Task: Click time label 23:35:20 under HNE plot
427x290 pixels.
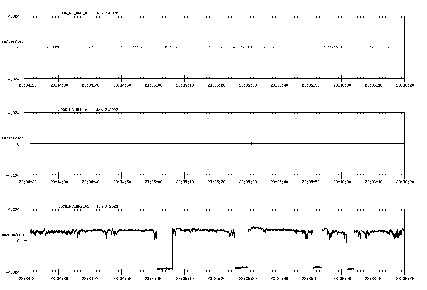Action: tap(216, 85)
